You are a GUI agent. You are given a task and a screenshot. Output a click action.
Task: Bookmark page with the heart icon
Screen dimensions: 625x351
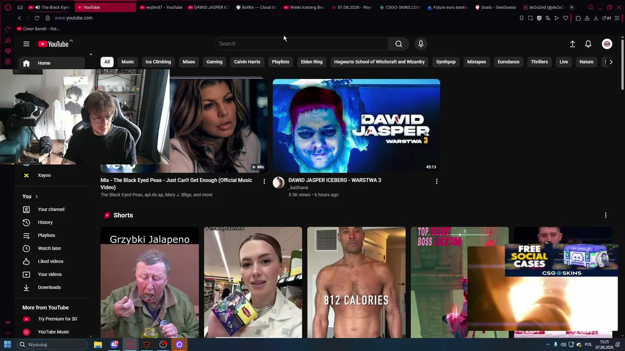(565, 18)
